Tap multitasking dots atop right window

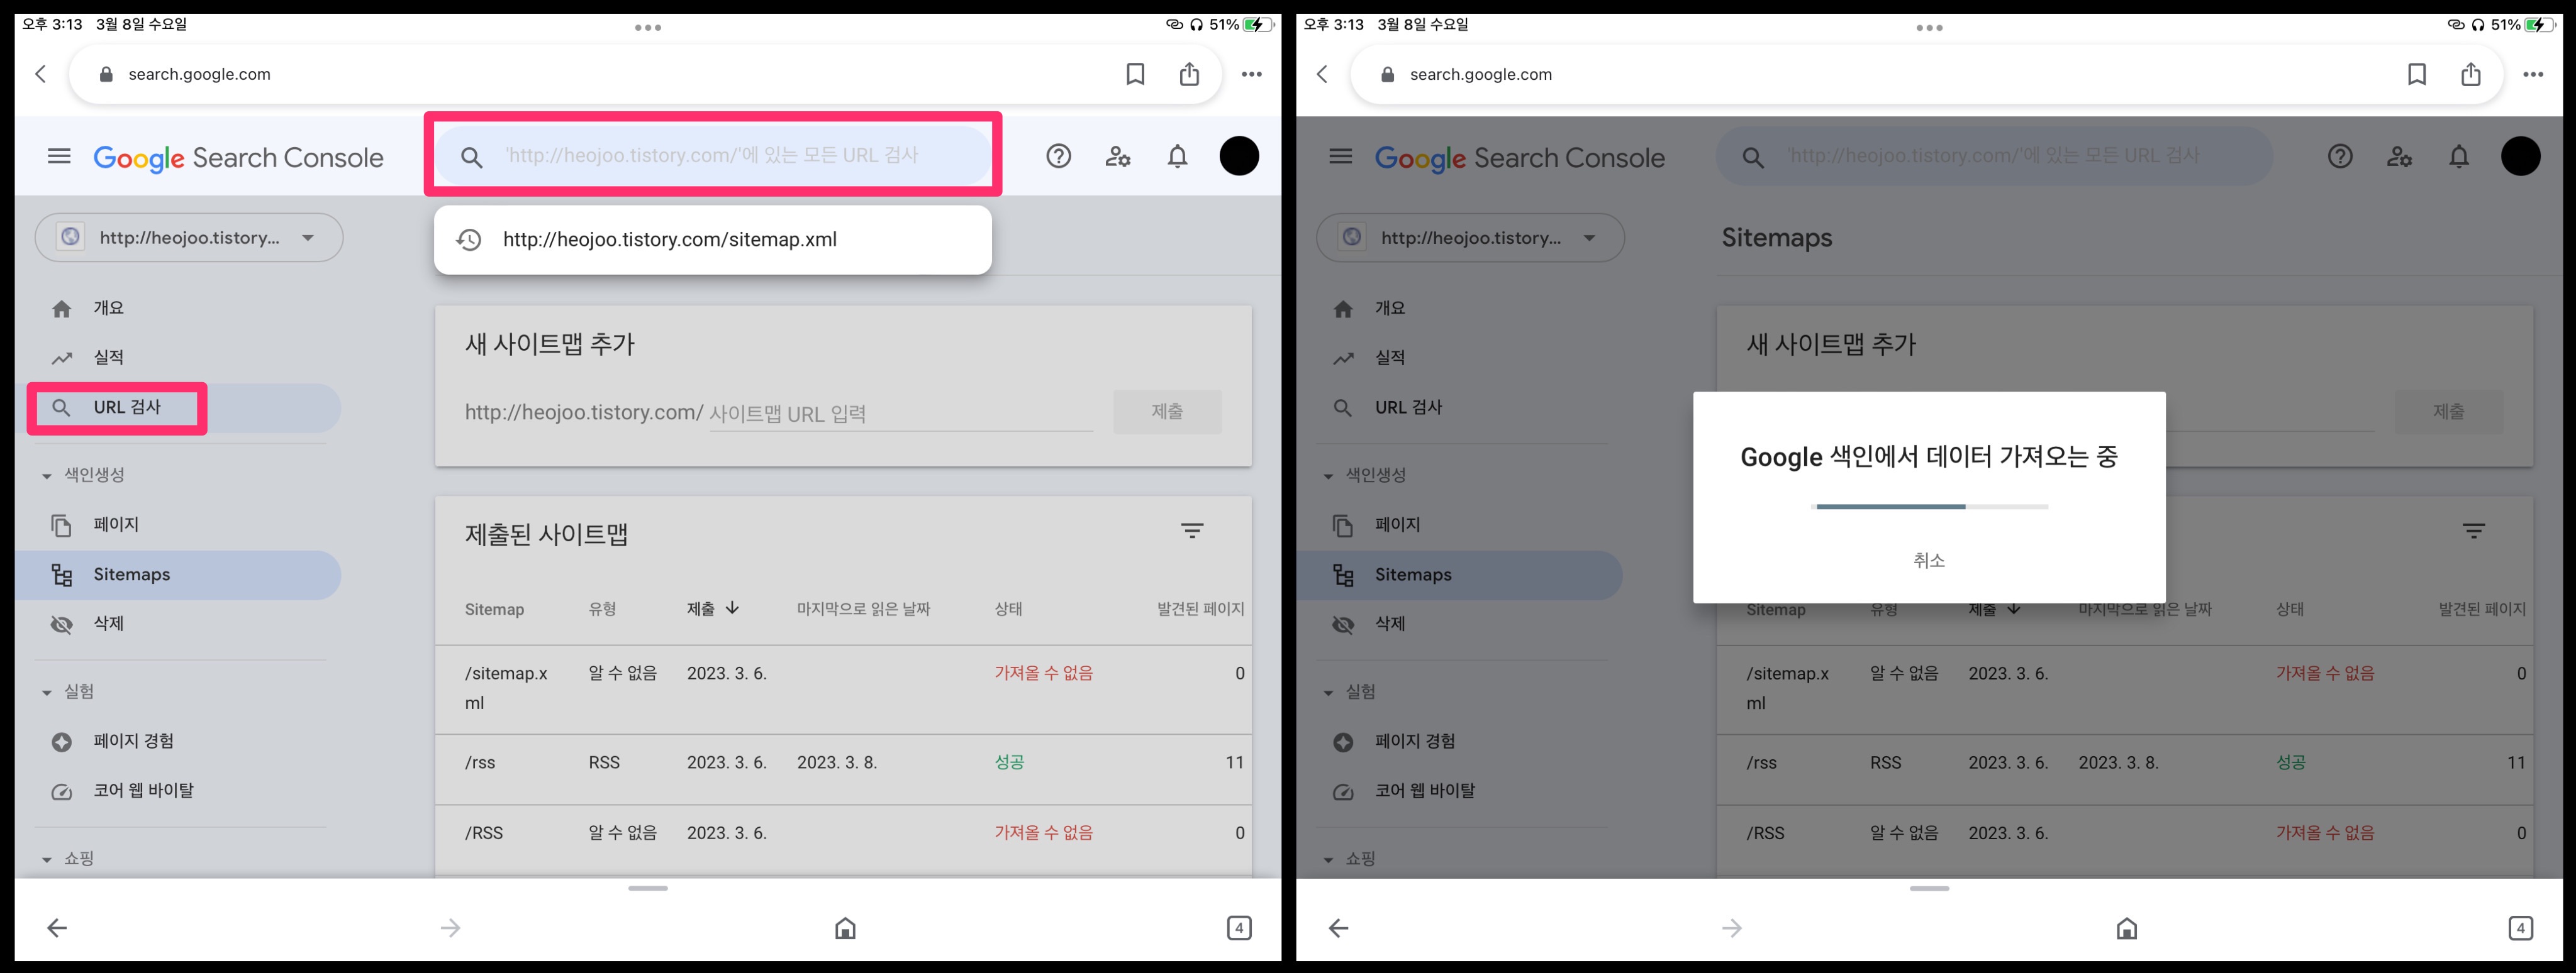[x=1929, y=28]
